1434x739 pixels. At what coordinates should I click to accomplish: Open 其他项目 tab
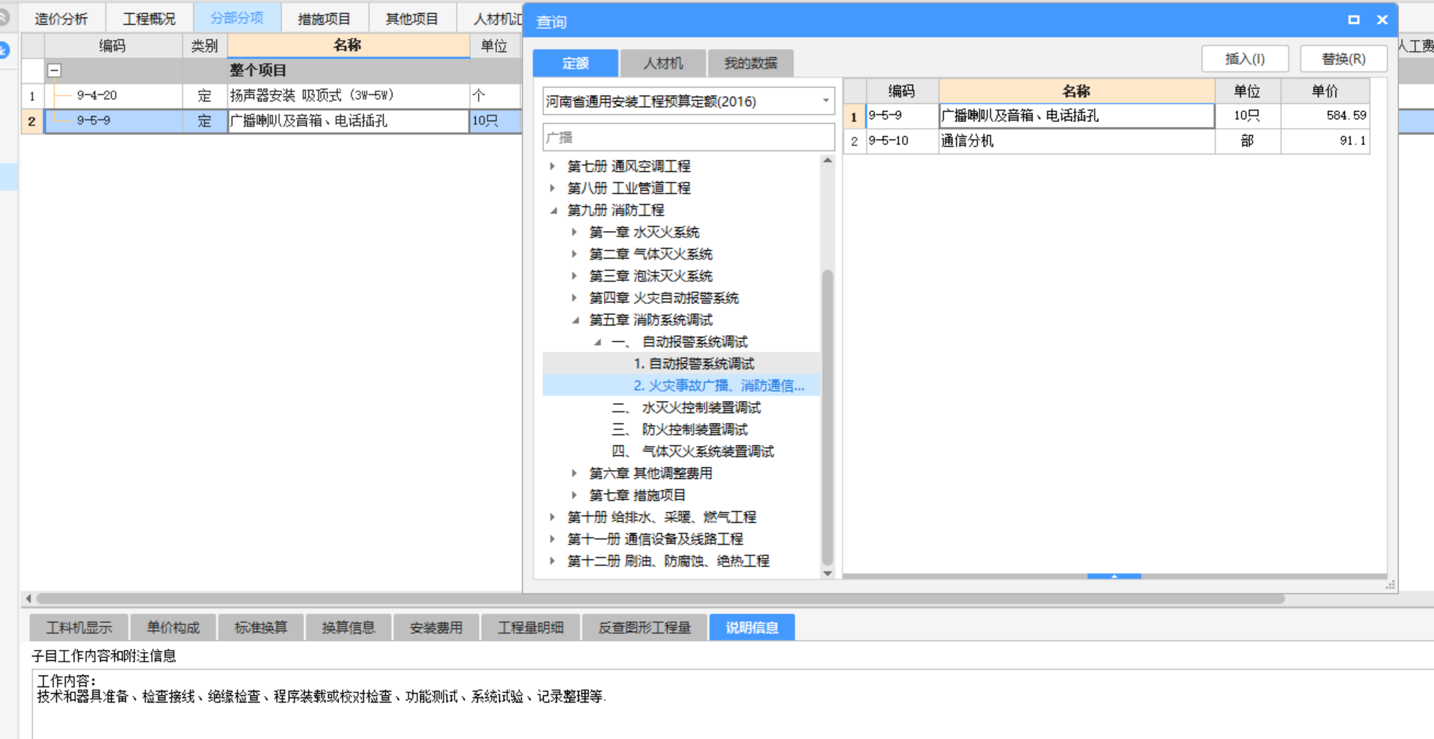412,18
